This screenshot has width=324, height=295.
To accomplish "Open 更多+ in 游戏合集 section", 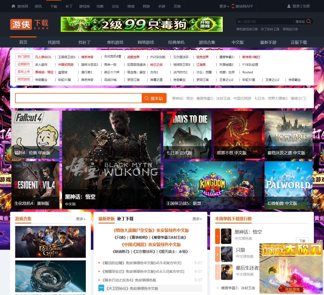I will [81, 219].
